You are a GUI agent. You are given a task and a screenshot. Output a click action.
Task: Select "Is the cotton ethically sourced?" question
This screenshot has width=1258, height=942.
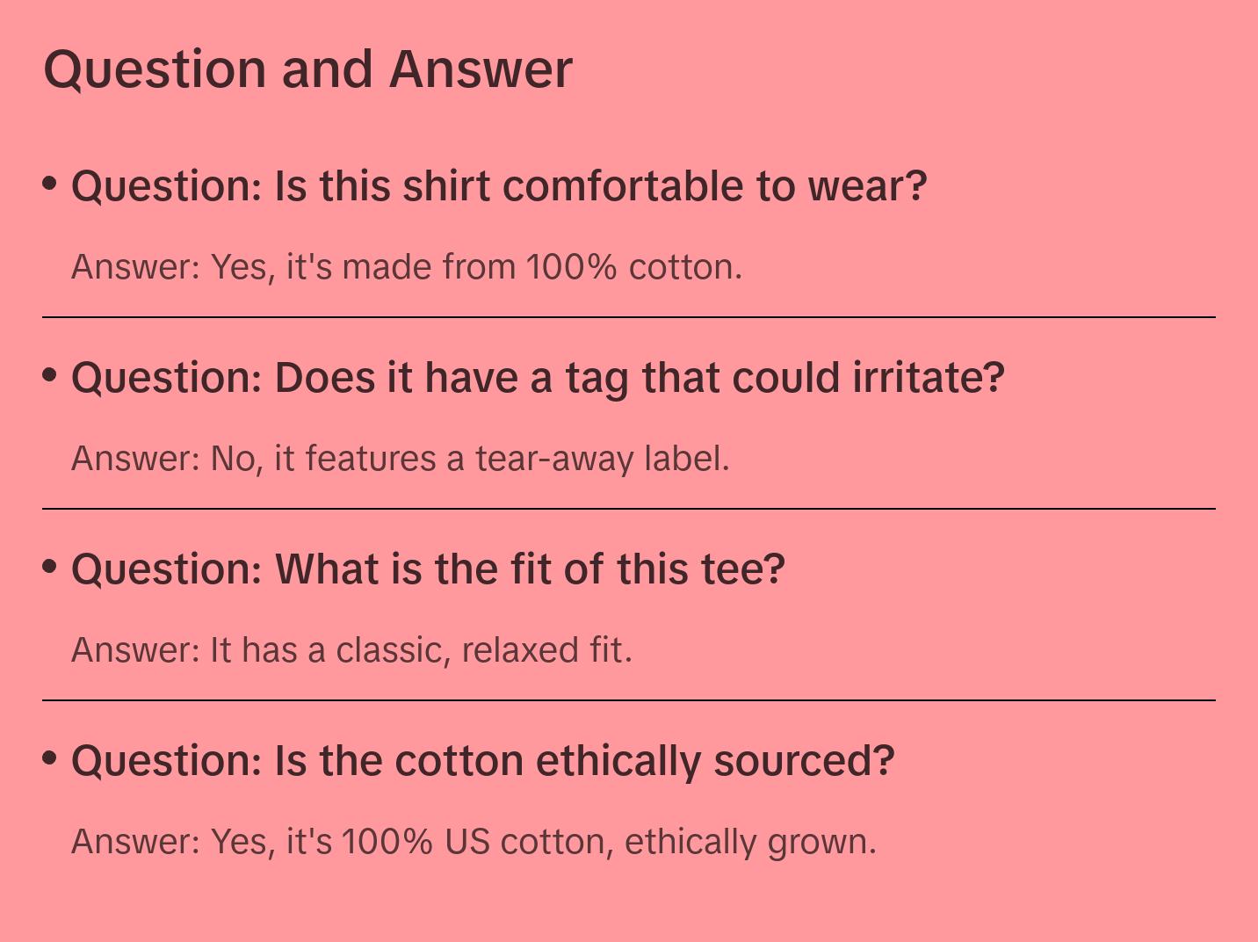(482, 761)
